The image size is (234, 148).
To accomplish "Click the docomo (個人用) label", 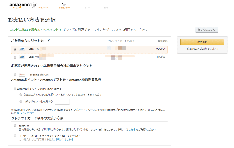I will pos(39,75).
